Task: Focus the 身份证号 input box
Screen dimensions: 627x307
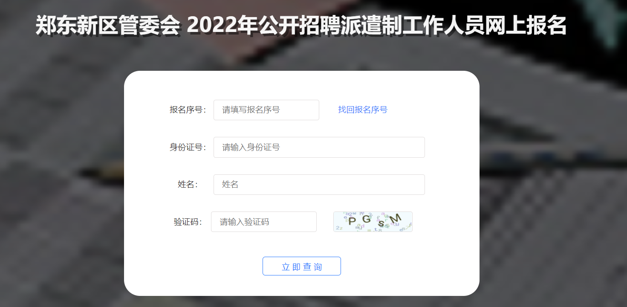Action: tap(319, 147)
